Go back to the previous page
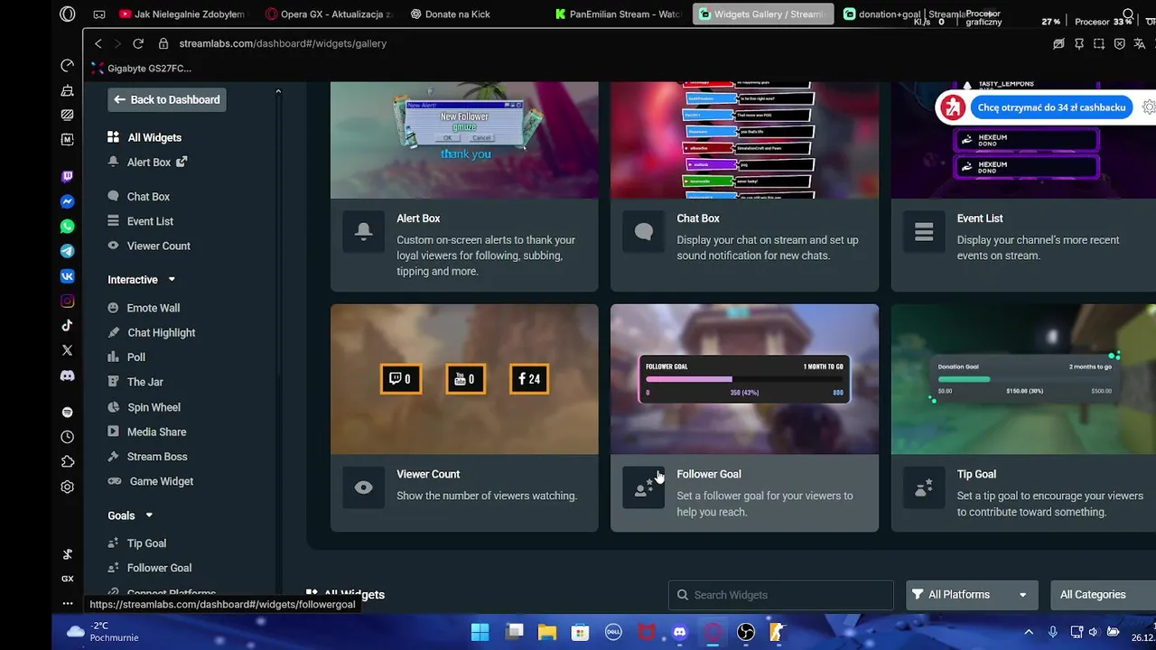Screen dimensions: 1156x650 point(98,43)
